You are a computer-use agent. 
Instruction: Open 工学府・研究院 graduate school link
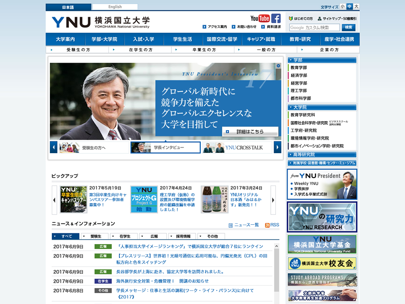(x=303, y=131)
